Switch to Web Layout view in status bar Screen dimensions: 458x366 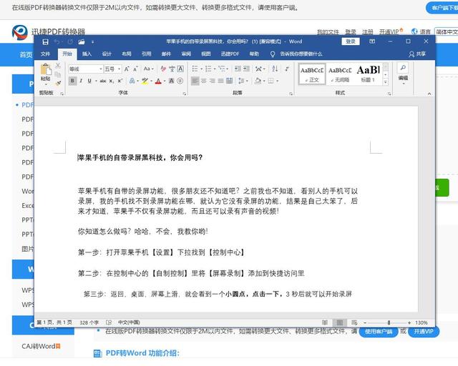tap(354, 322)
